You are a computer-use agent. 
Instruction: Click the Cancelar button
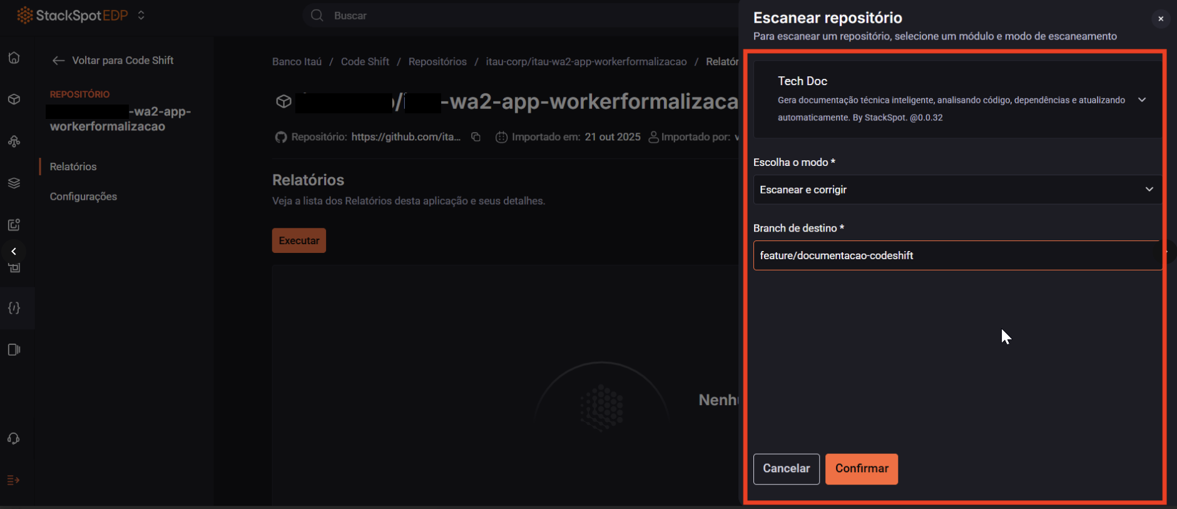[x=786, y=469]
